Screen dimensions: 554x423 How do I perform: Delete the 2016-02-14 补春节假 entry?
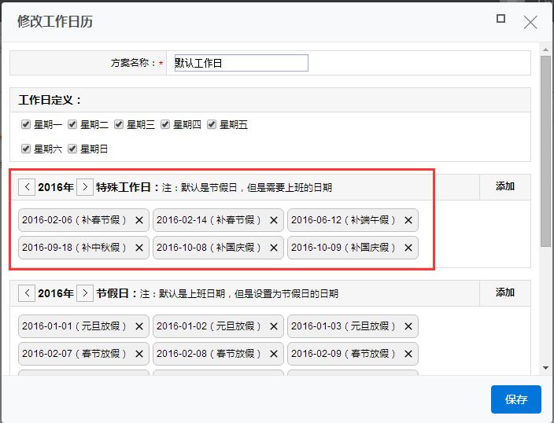tap(274, 221)
